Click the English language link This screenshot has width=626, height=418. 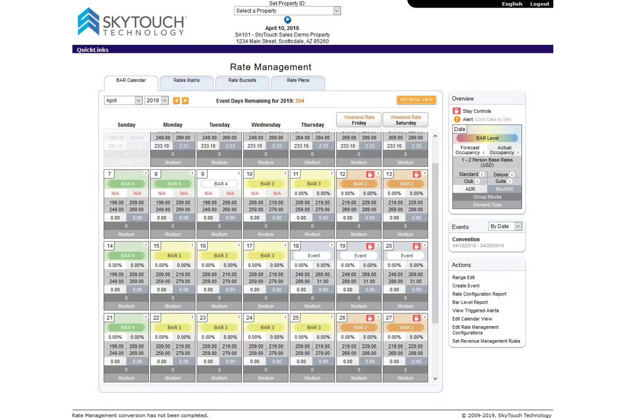point(512,4)
